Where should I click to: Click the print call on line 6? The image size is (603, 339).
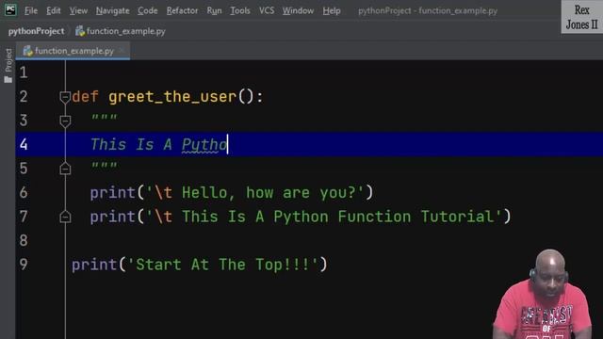[x=113, y=192]
